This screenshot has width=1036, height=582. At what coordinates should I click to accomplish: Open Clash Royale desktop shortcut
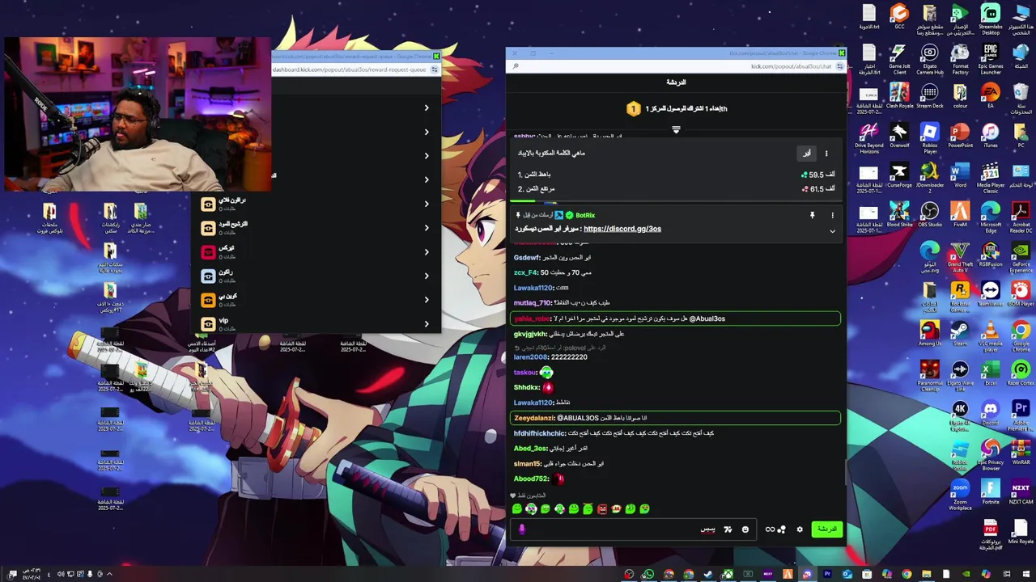coord(899,95)
